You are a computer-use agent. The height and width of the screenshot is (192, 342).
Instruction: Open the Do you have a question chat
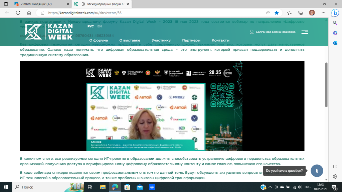tap(284, 171)
